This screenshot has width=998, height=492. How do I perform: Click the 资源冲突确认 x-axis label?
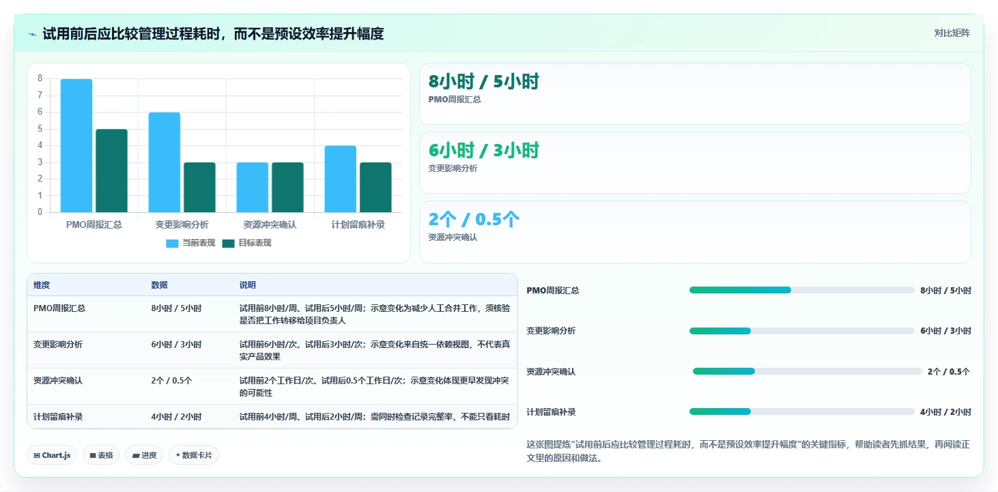click(270, 225)
